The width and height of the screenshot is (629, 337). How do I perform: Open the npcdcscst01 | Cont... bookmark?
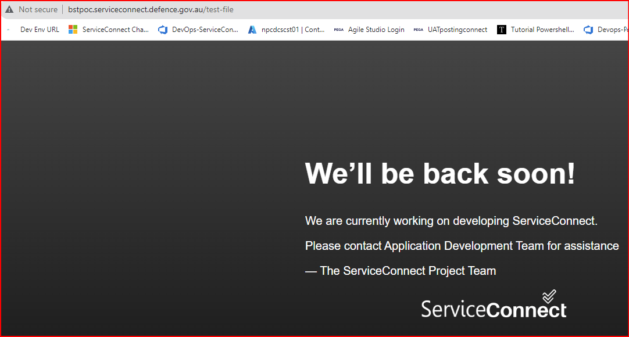[x=293, y=29]
